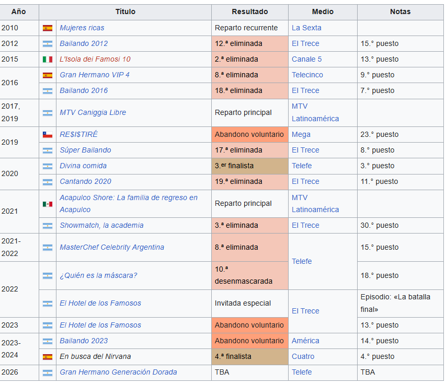Click the Mexico flag beside Acapulco Shore
Image resolution: width=446 pixels, height=384 pixels.
point(48,204)
